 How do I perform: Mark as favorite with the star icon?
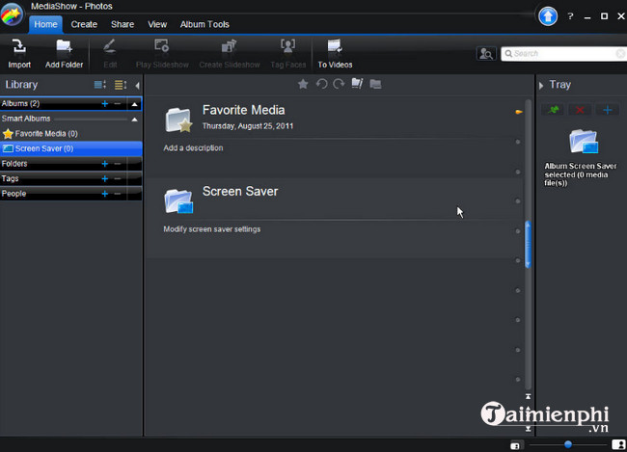tap(303, 85)
